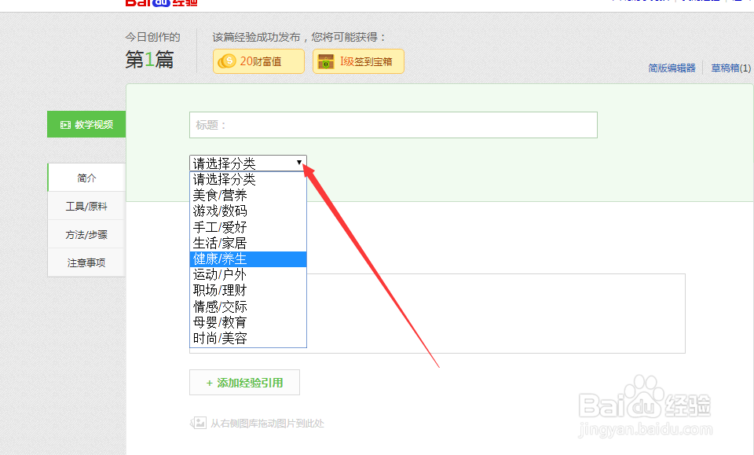Select 生活/家居 category option
Screen dimensions: 754x455
point(248,243)
